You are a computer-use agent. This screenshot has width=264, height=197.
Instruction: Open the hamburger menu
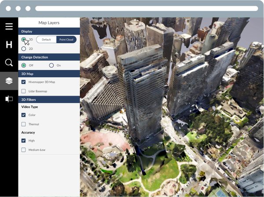click(9, 26)
